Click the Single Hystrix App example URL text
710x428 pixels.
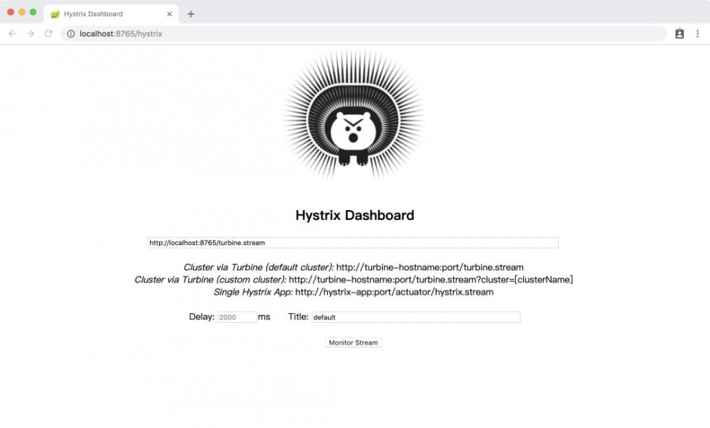point(354,292)
